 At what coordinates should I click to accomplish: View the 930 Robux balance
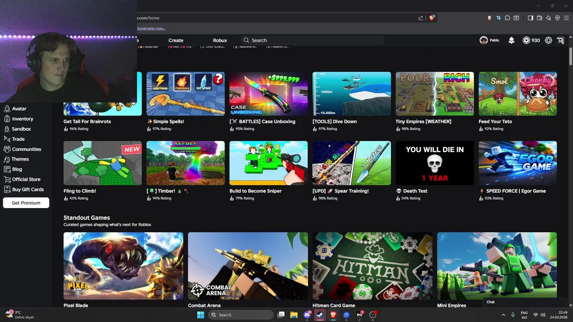531,40
